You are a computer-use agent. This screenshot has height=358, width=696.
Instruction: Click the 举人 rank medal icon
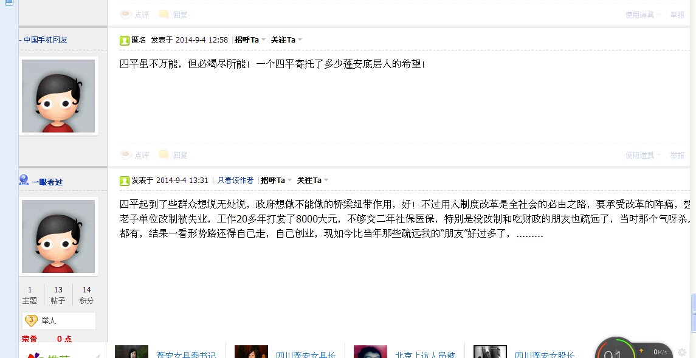click(30, 320)
